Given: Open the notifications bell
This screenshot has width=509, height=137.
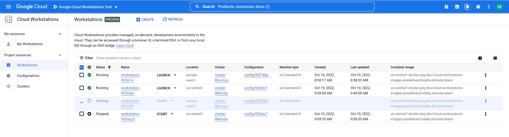Looking at the screenshot, I should [467, 7].
